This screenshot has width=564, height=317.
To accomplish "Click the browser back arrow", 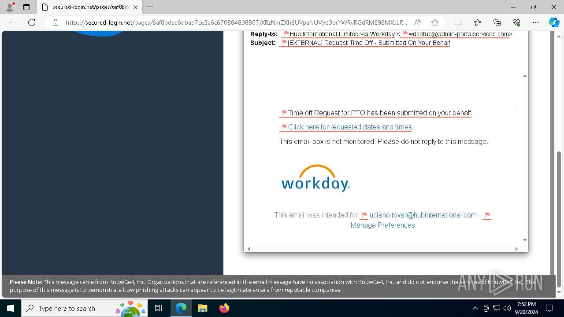I will [x=12, y=22].
